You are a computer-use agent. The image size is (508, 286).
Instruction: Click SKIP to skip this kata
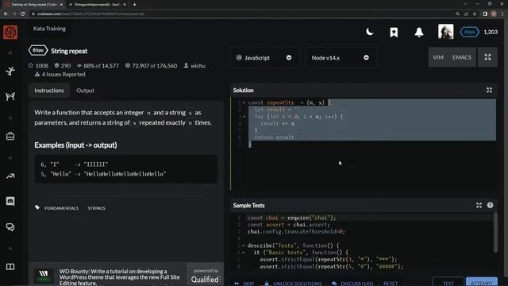(244, 284)
